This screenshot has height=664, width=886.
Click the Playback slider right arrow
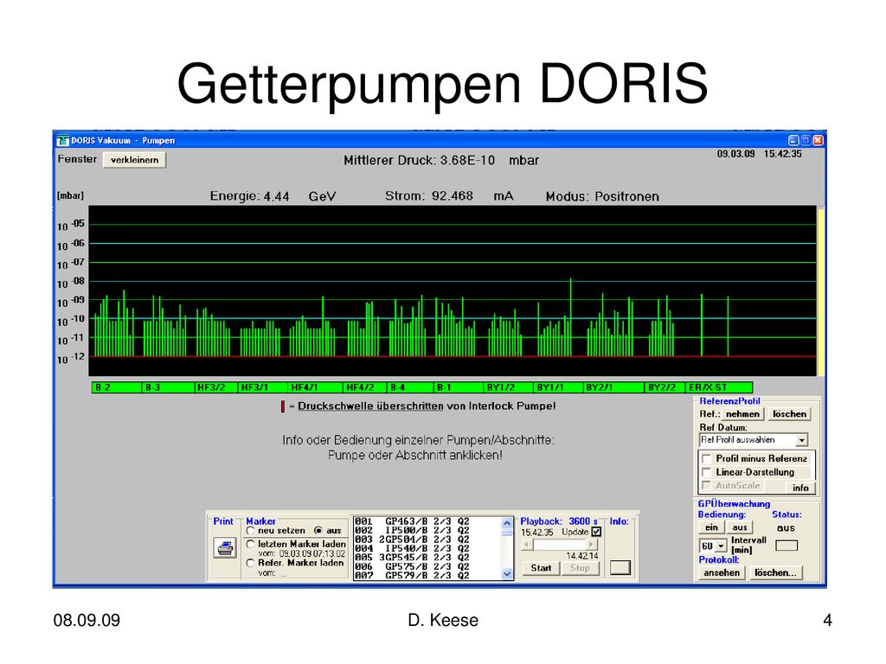[592, 545]
